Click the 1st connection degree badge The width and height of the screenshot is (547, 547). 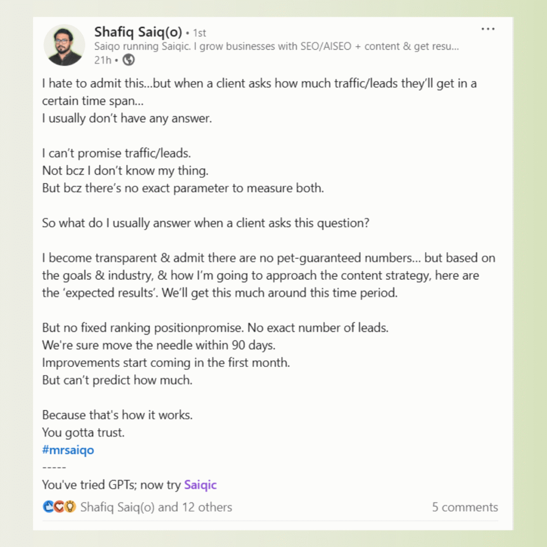point(199,33)
